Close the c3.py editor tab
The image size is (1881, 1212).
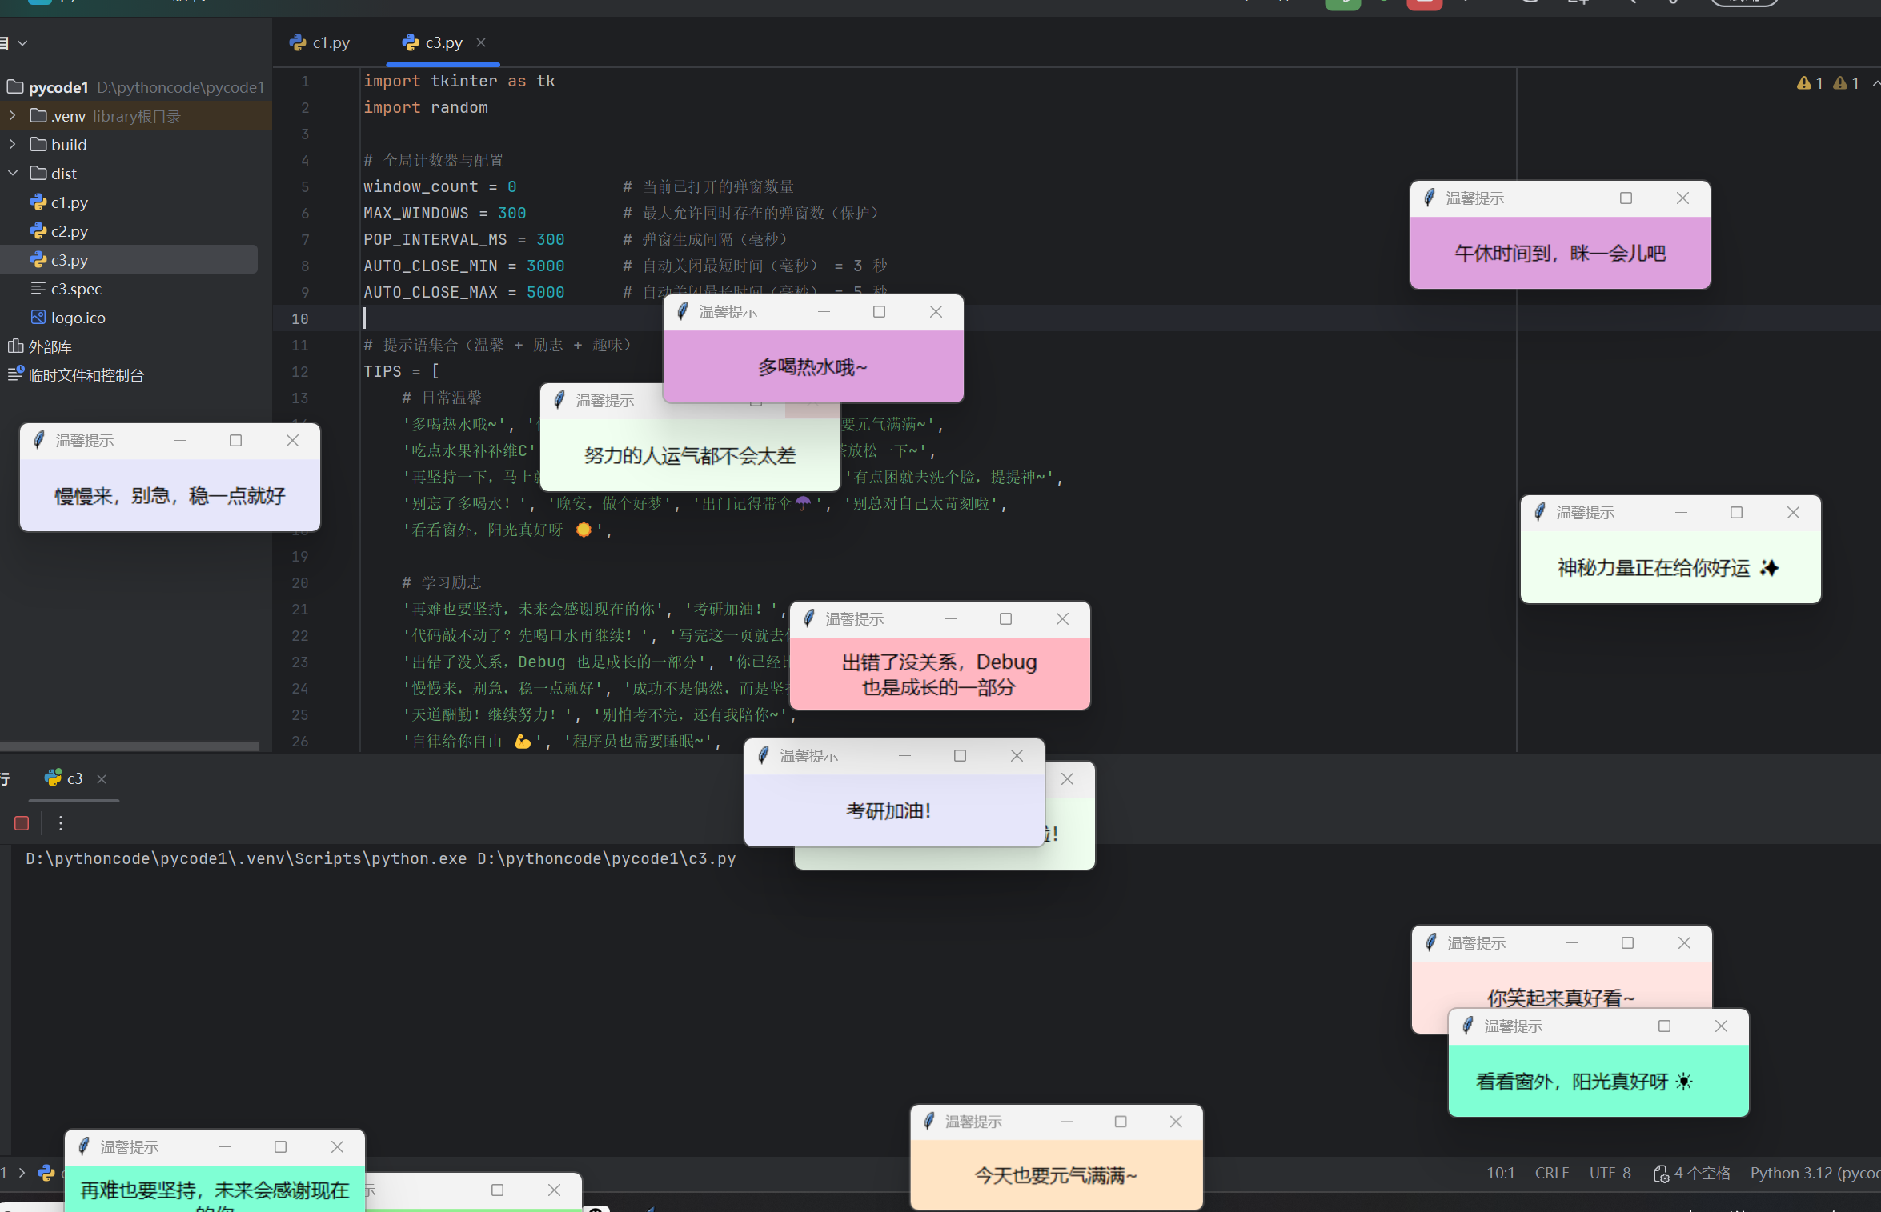[x=481, y=43]
